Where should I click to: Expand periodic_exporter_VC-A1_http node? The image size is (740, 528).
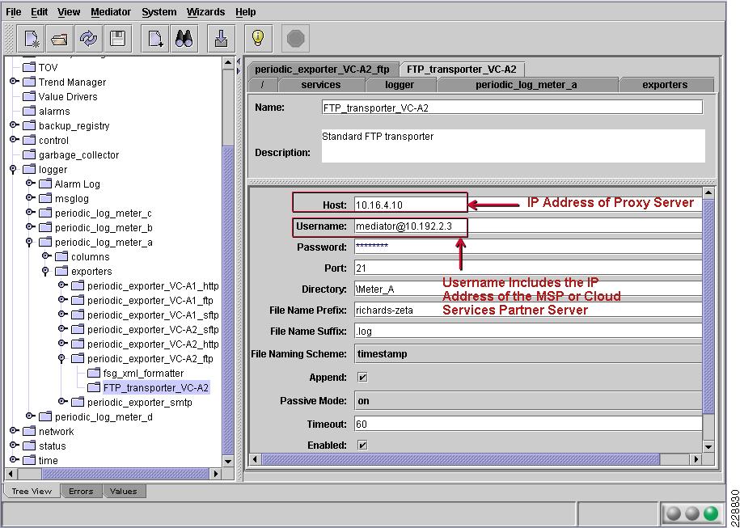[x=63, y=285]
